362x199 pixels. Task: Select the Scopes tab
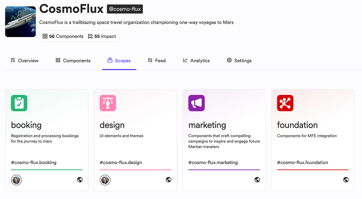pyautogui.click(x=119, y=61)
